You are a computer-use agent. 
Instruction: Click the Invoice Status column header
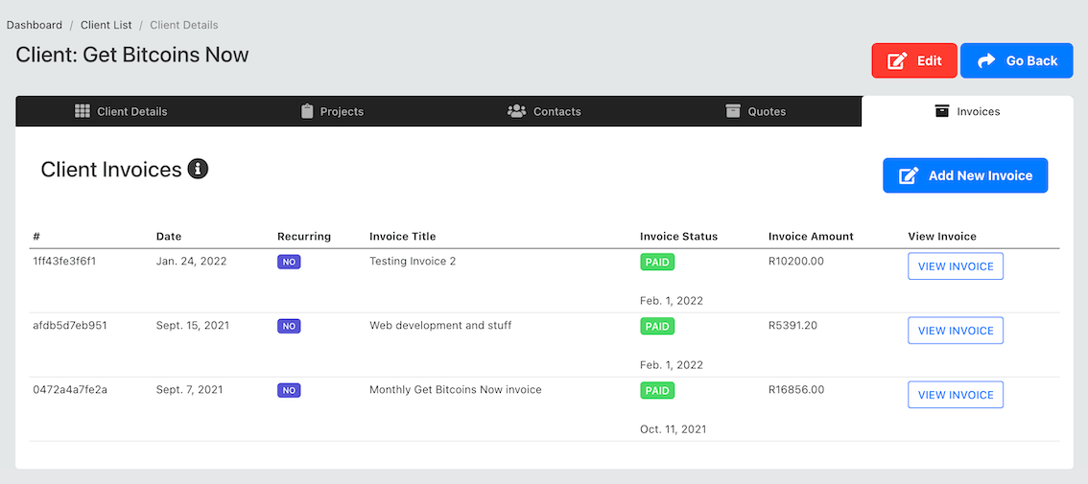678,237
